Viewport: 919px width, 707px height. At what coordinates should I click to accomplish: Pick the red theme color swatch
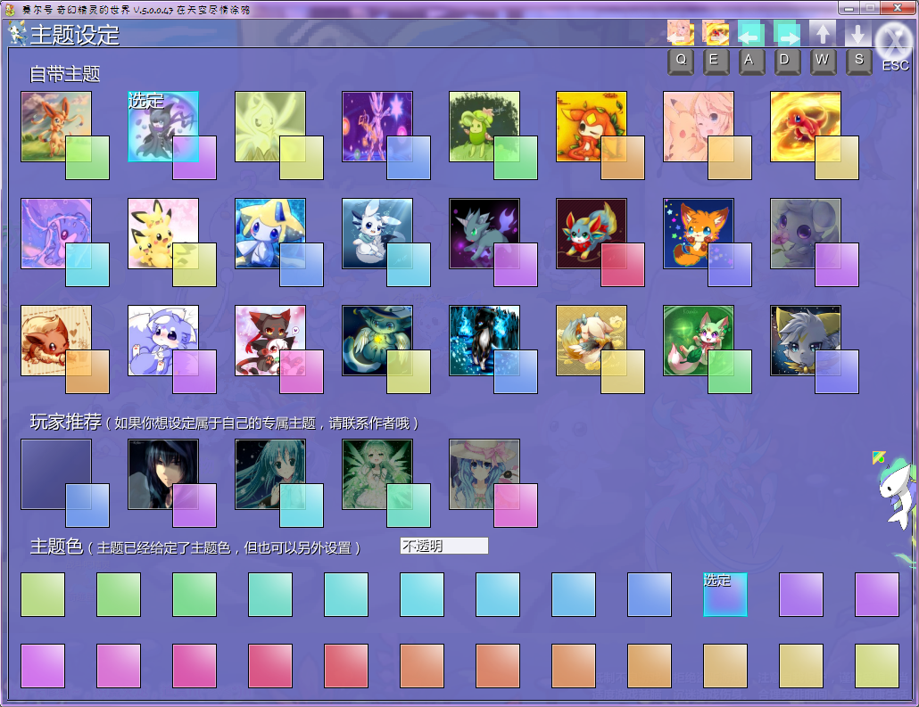(x=346, y=666)
